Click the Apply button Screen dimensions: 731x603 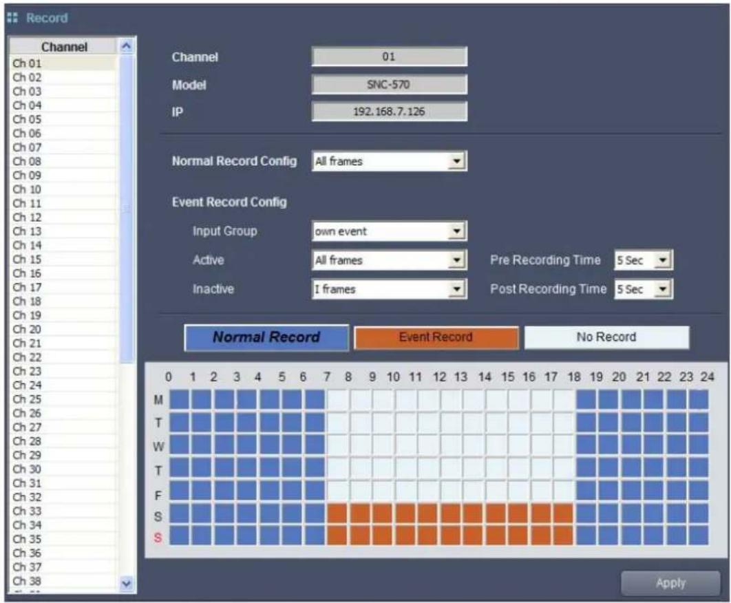(x=670, y=583)
